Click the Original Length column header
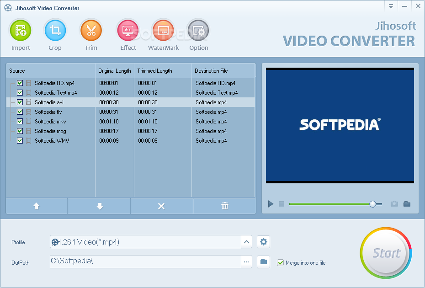 click(115, 71)
